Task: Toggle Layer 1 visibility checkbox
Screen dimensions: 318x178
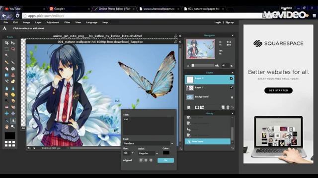Action: (x=231, y=88)
